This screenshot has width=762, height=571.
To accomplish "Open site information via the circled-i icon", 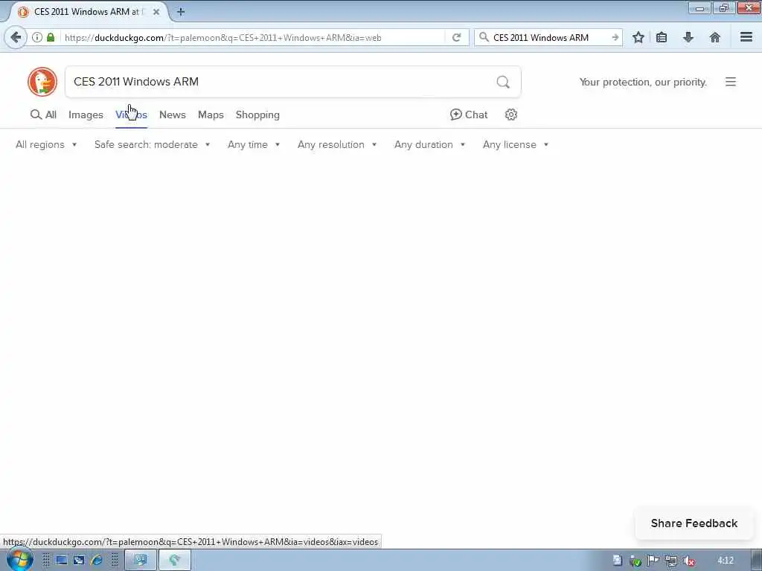I will 37,37.
